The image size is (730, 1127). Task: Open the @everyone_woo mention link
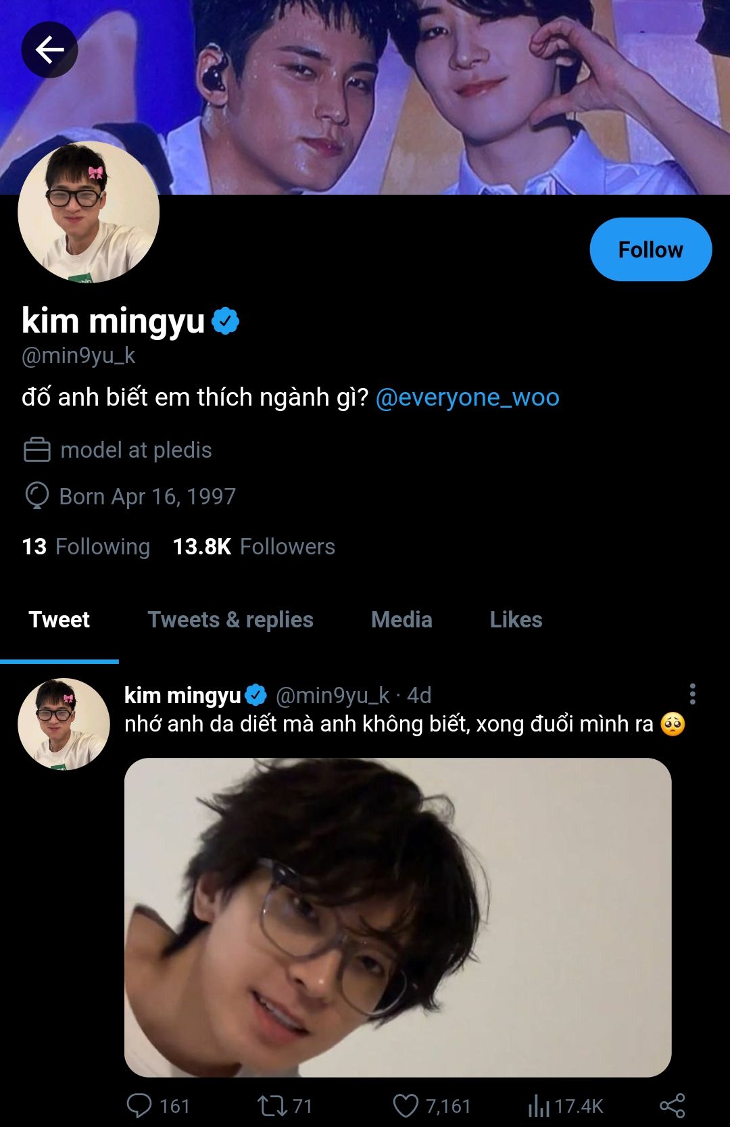click(467, 398)
